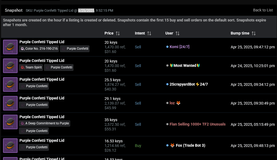Click the Color No. 216-190-216 paint tag
Viewport: 277px width, 160px height.
pyautogui.click(x=39, y=49)
